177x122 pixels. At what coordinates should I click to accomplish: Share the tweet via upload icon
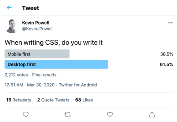coord(152,115)
